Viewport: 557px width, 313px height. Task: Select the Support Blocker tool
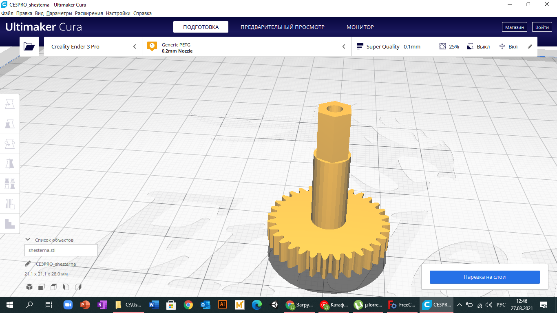10,203
